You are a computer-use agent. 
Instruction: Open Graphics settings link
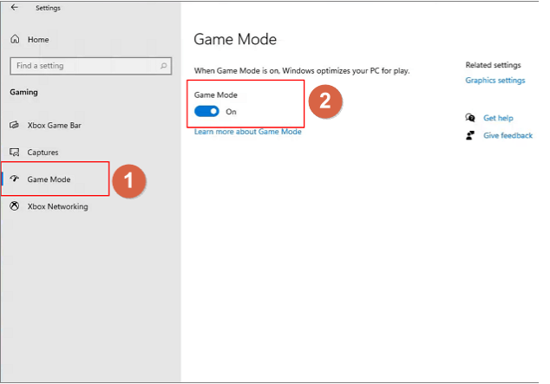495,81
